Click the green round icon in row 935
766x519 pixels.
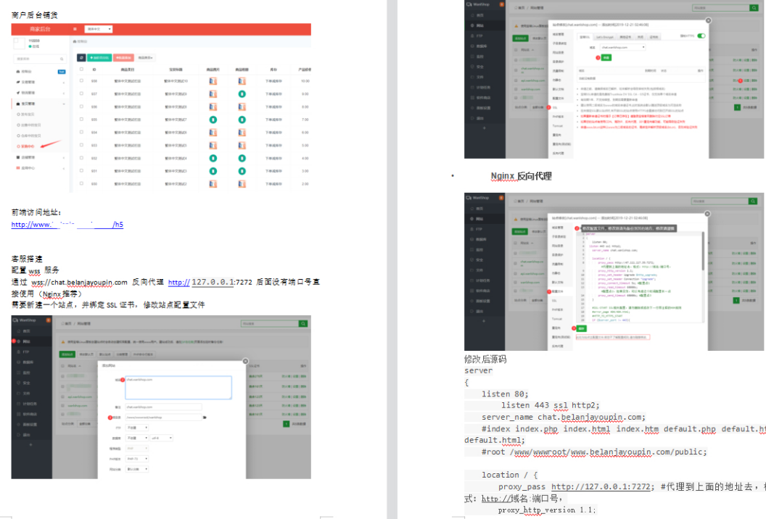click(x=213, y=120)
